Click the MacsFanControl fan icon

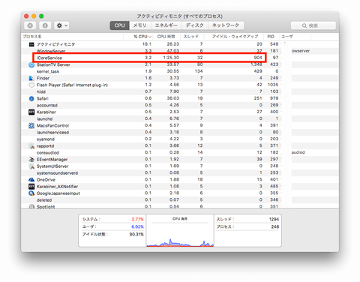[x=31, y=125]
